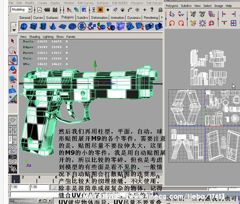240x204 pixels.
Task: Switch to the Polygons shelf tab
Action: 68,17
